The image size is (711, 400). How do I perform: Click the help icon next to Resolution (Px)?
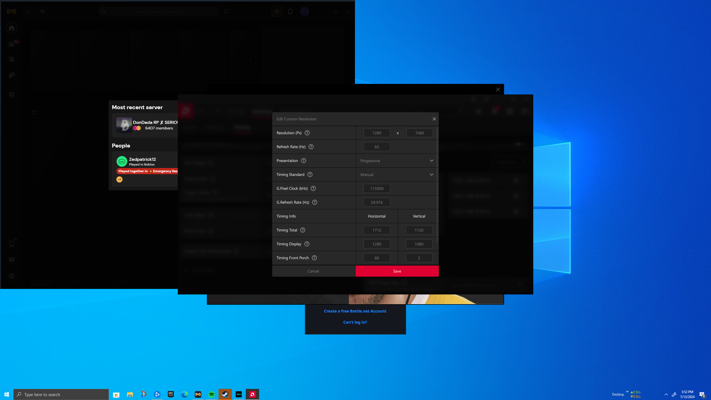pyautogui.click(x=307, y=133)
